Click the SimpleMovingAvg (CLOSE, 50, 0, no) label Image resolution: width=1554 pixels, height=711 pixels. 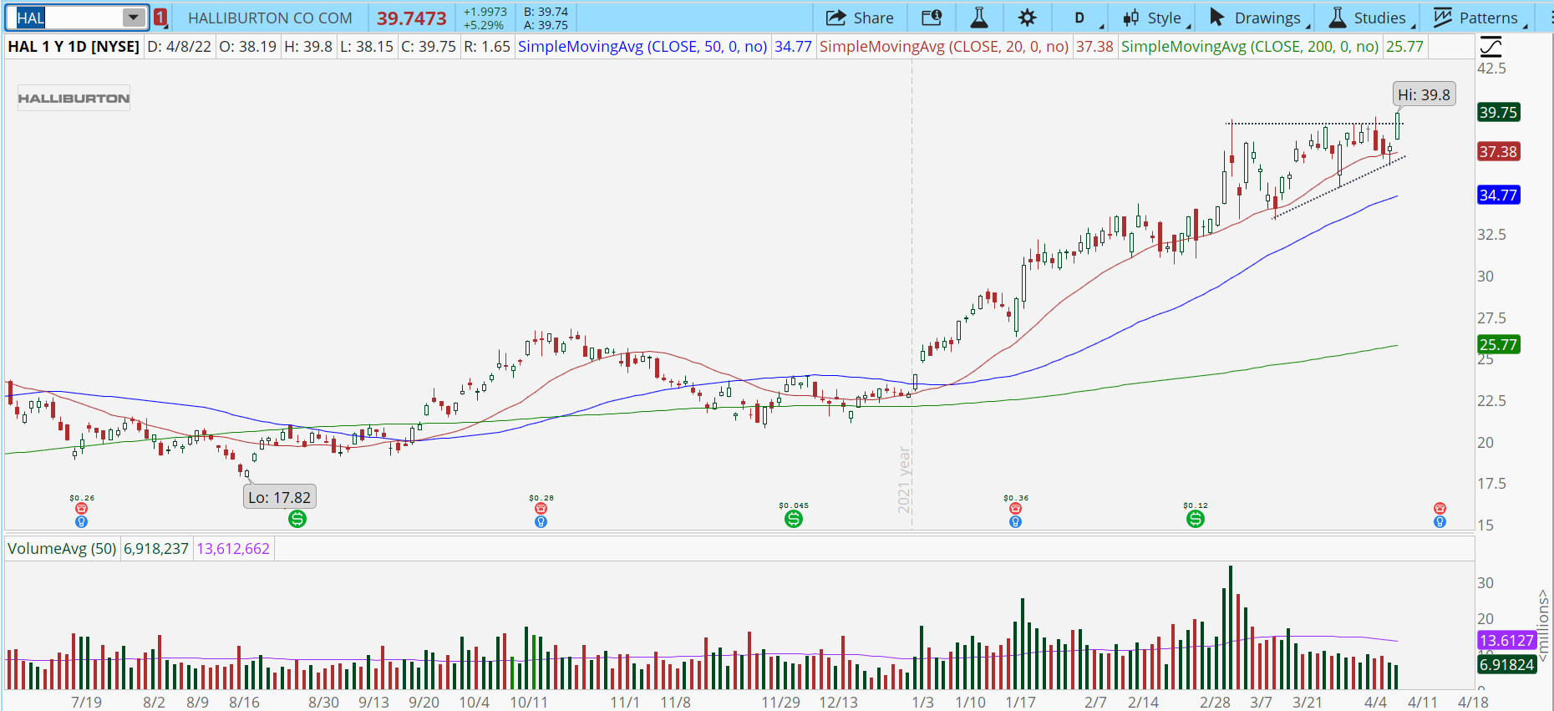click(x=642, y=47)
